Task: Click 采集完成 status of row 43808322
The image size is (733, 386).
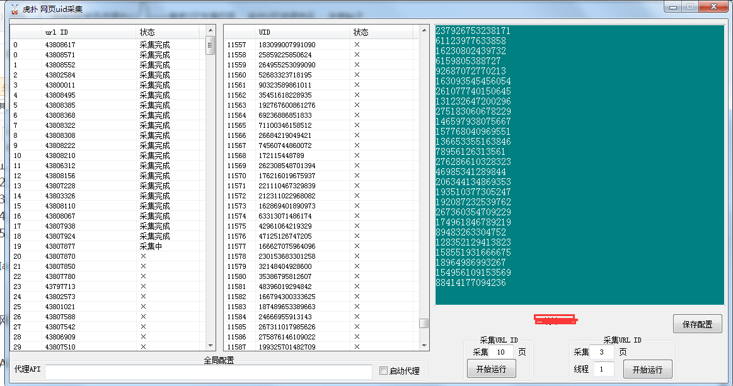Action: point(155,125)
